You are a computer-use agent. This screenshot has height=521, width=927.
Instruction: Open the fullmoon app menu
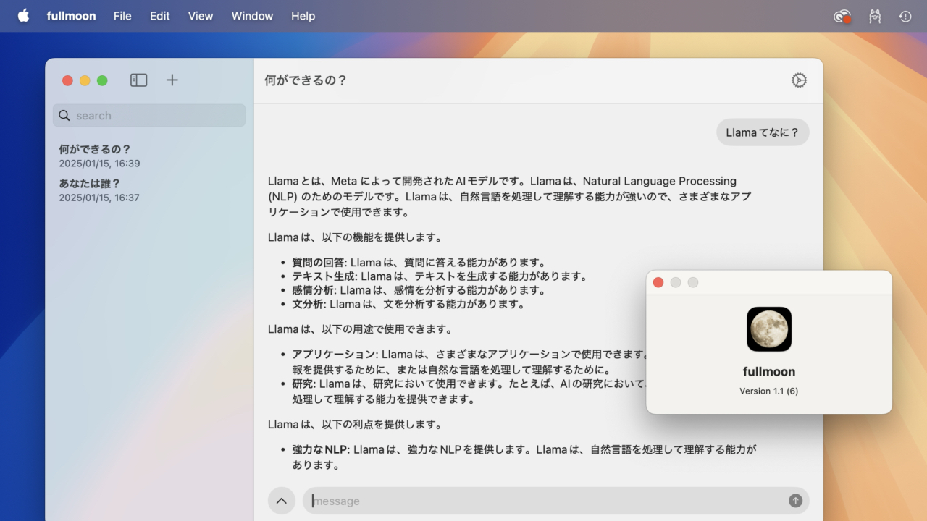point(71,16)
